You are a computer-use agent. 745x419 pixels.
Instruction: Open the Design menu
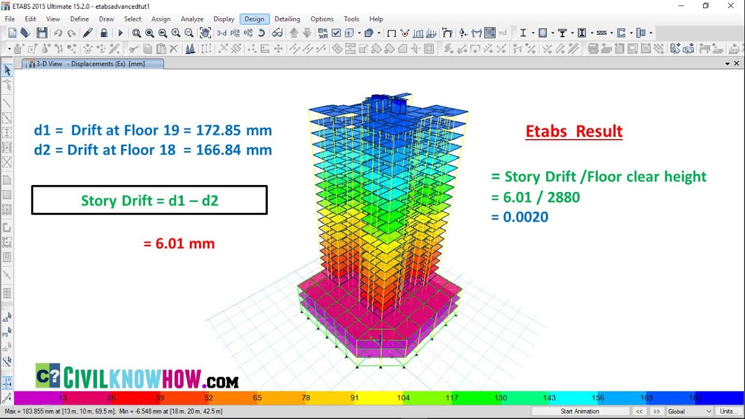254,19
